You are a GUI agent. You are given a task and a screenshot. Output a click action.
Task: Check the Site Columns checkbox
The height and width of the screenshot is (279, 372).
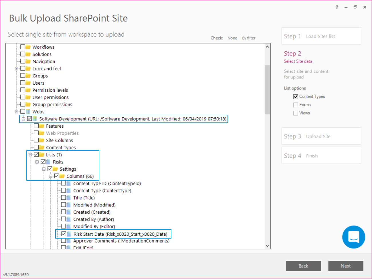(x=36, y=140)
